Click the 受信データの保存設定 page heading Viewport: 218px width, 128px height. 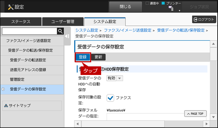click(101, 47)
